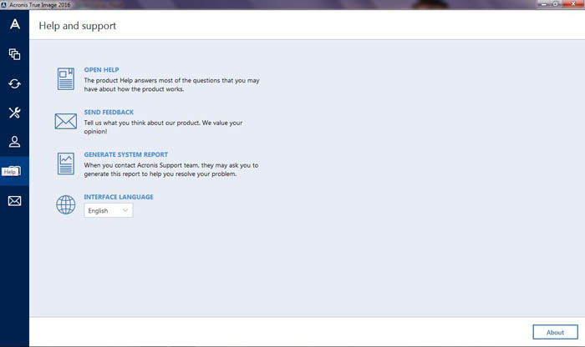Click the Help and support title
The width and height of the screenshot is (585, 347).
coord(77,26)
